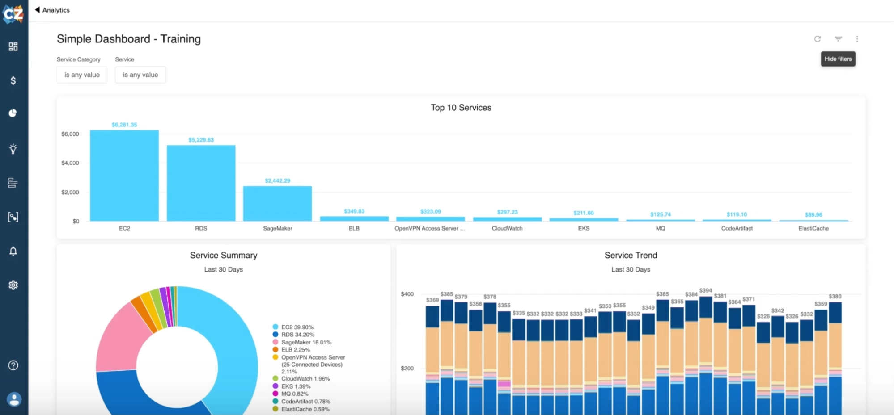This screenshot has width=894, height=415.
Task: Toggle CloudWatch 1.96% legend entry
Action: [301, 379]
